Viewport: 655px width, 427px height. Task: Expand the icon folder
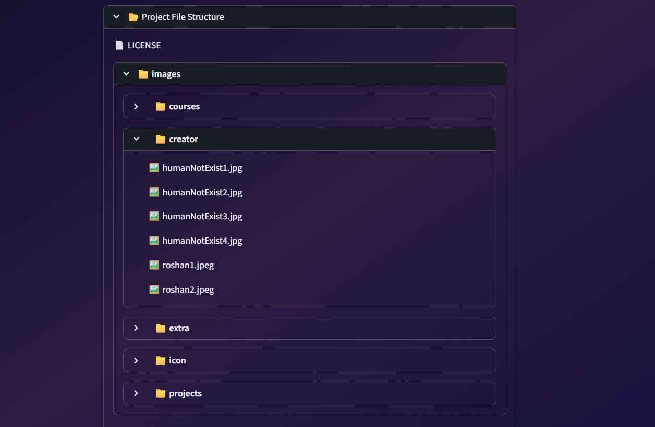tap(136, 360)
